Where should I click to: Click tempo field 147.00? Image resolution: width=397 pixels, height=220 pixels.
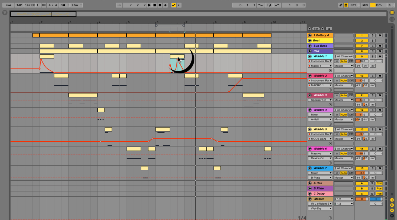coord(30,5)
